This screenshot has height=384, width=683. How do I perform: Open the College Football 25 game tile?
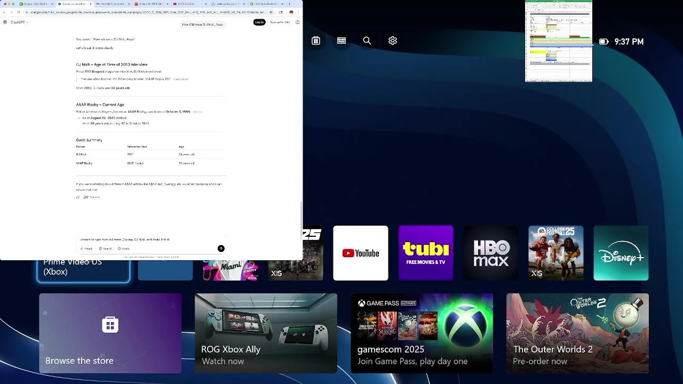coord(556,253)
